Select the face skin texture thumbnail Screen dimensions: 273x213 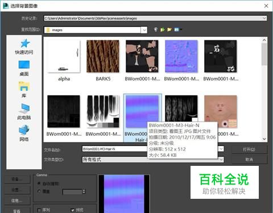point(221,111)
